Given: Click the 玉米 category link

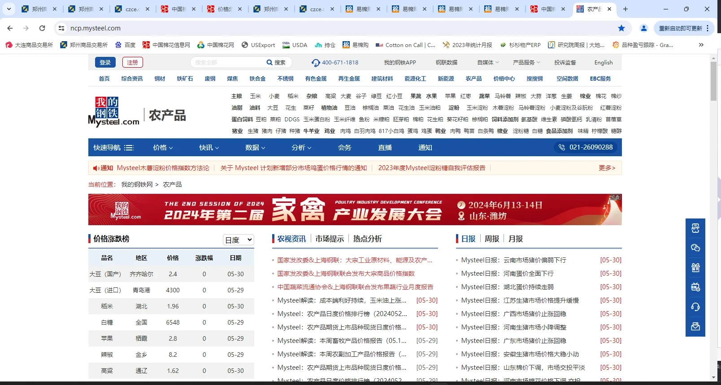Looking at the screenshot, I should coord(256,96).
